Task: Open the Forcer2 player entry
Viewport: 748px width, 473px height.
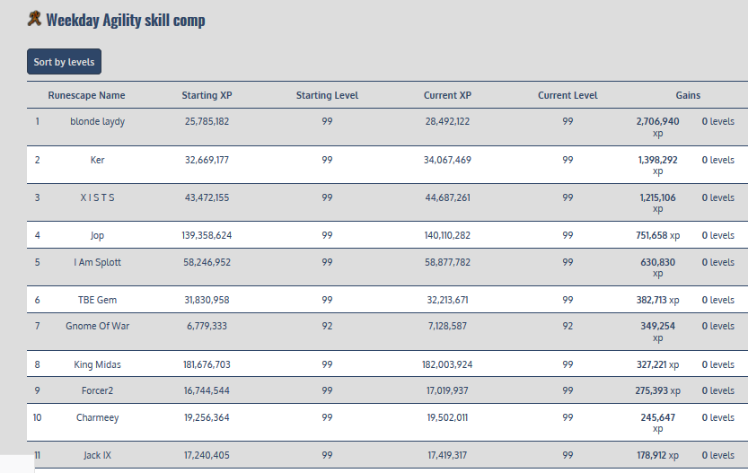Action: coord(97,390)
